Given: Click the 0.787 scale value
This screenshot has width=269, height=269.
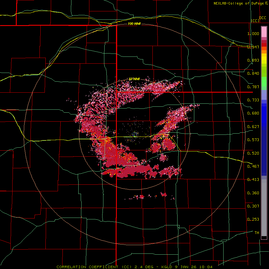Looking at the screenshot, I should click(x=253, y=87).
